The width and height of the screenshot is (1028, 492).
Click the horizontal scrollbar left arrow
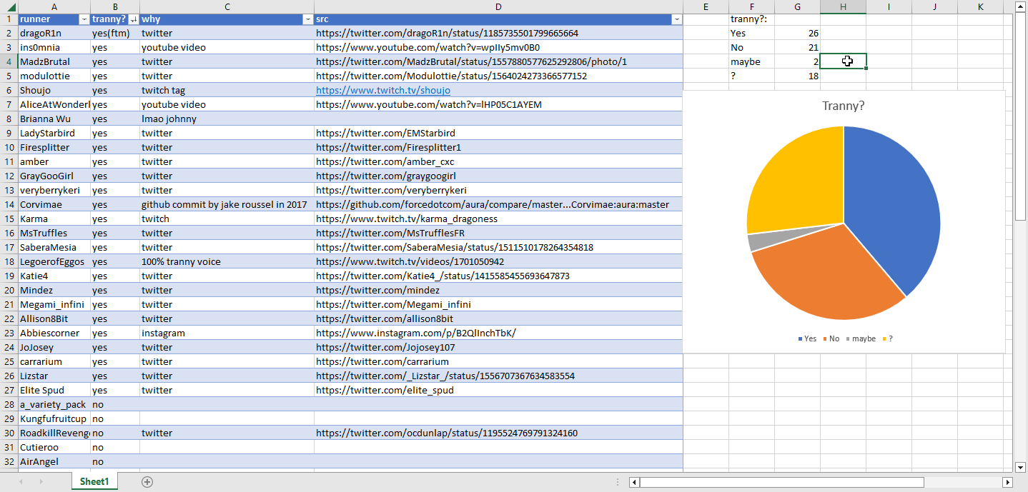pos(634,482)
